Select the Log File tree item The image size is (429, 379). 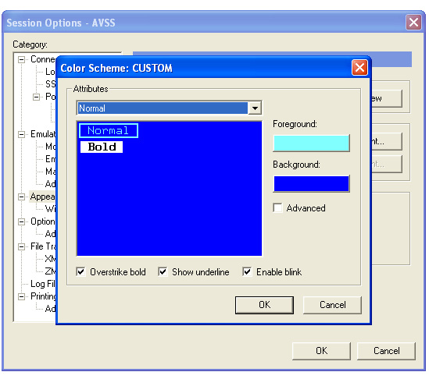43,284
